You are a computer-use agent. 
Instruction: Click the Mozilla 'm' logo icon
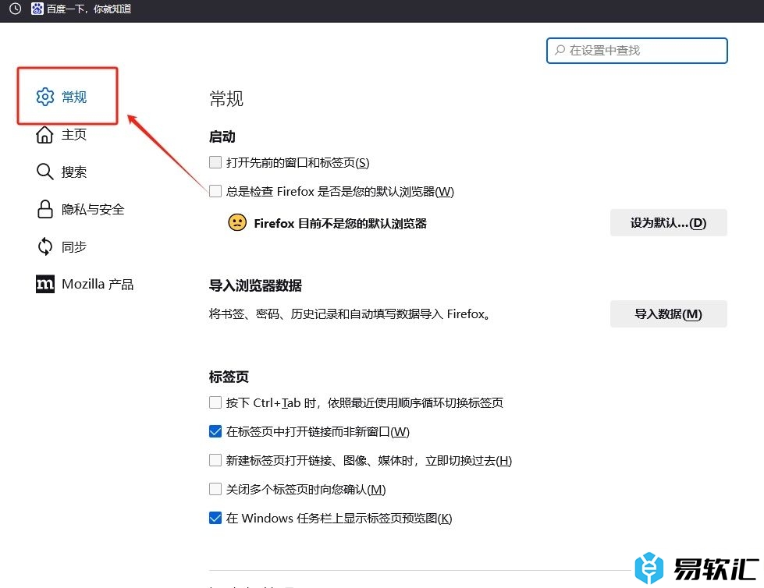pos(44,285)
